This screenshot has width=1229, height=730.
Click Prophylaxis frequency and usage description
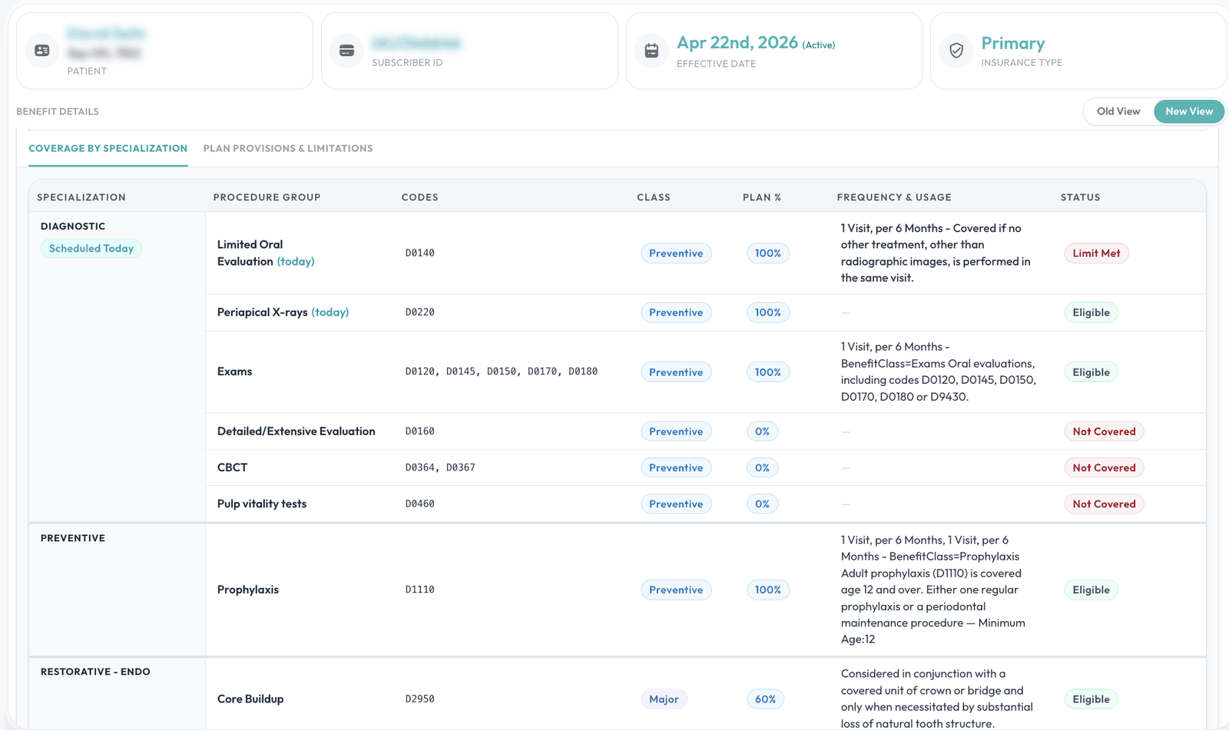click(933, 590)
